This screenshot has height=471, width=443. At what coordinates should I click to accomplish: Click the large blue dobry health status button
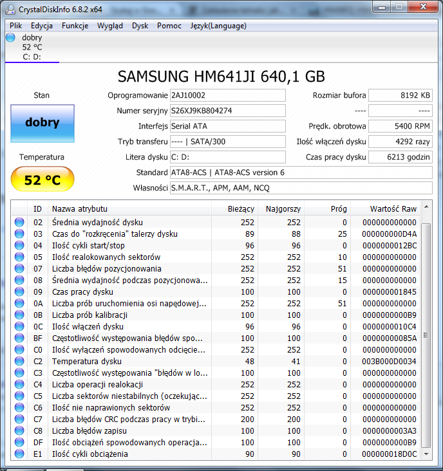pyautogui.click(x=42, y=123)
